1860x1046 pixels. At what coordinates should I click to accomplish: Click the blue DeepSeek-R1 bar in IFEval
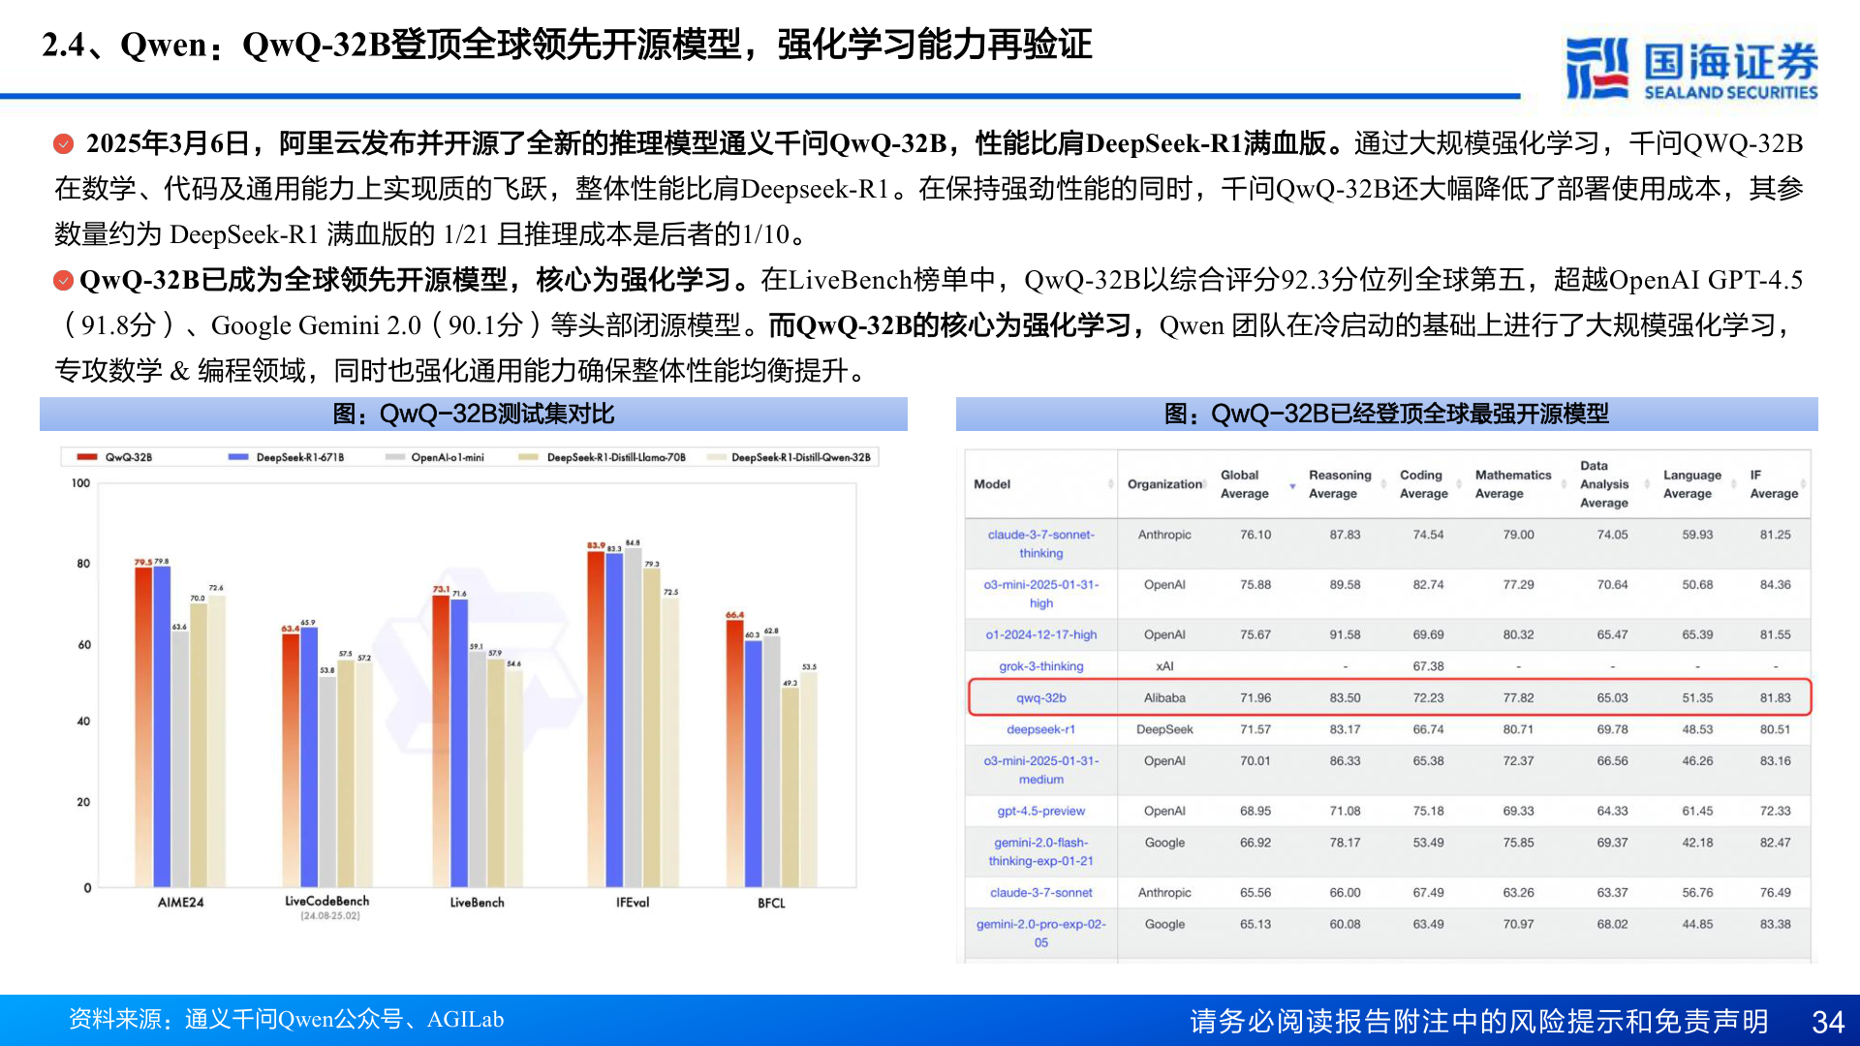click(613, 720)
